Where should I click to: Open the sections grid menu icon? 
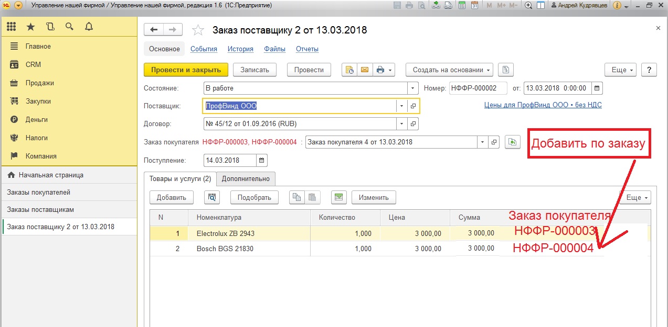pos(12,26)
